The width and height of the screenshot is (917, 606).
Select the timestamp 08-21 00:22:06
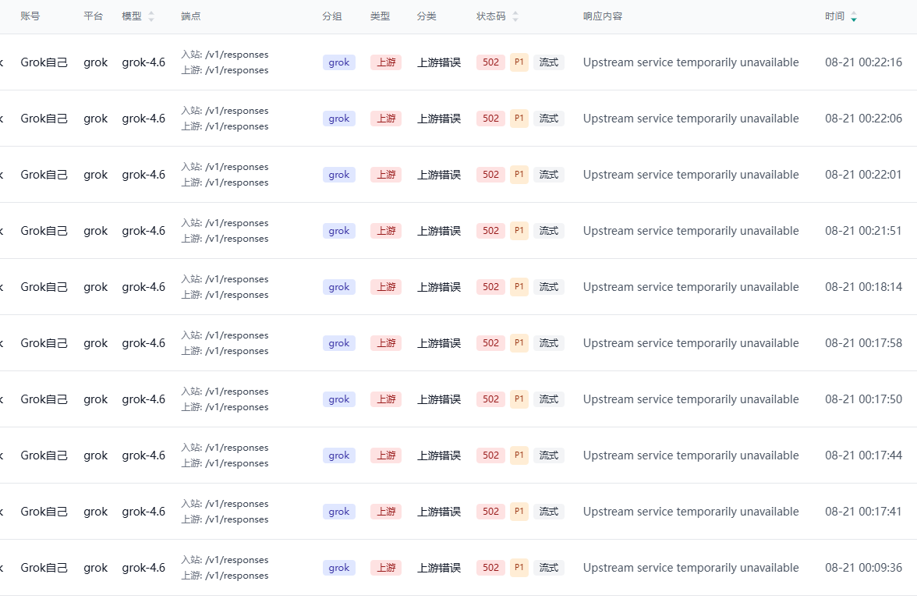864,119
